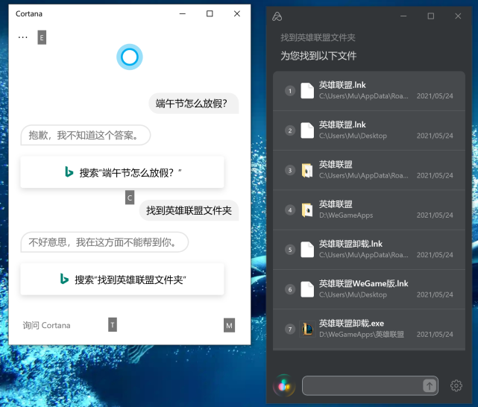Select the chat message "找到英雄联盟文件夹" in Cortana

coord(189,210)
